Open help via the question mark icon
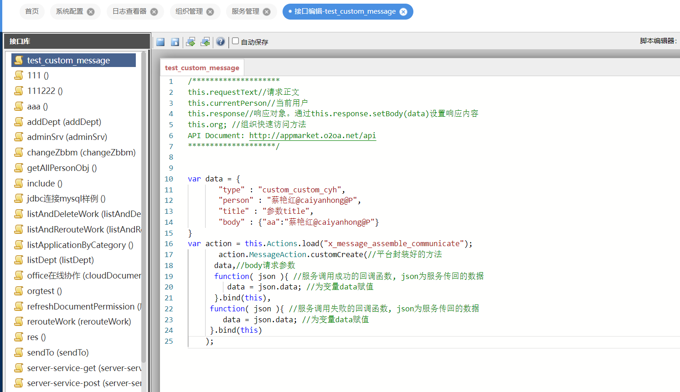This screenshot has width=680, height=392. click(x=221, y=42)
